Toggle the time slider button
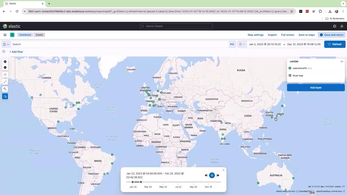The height and width of the screenshot is (195, 347). 5,96
